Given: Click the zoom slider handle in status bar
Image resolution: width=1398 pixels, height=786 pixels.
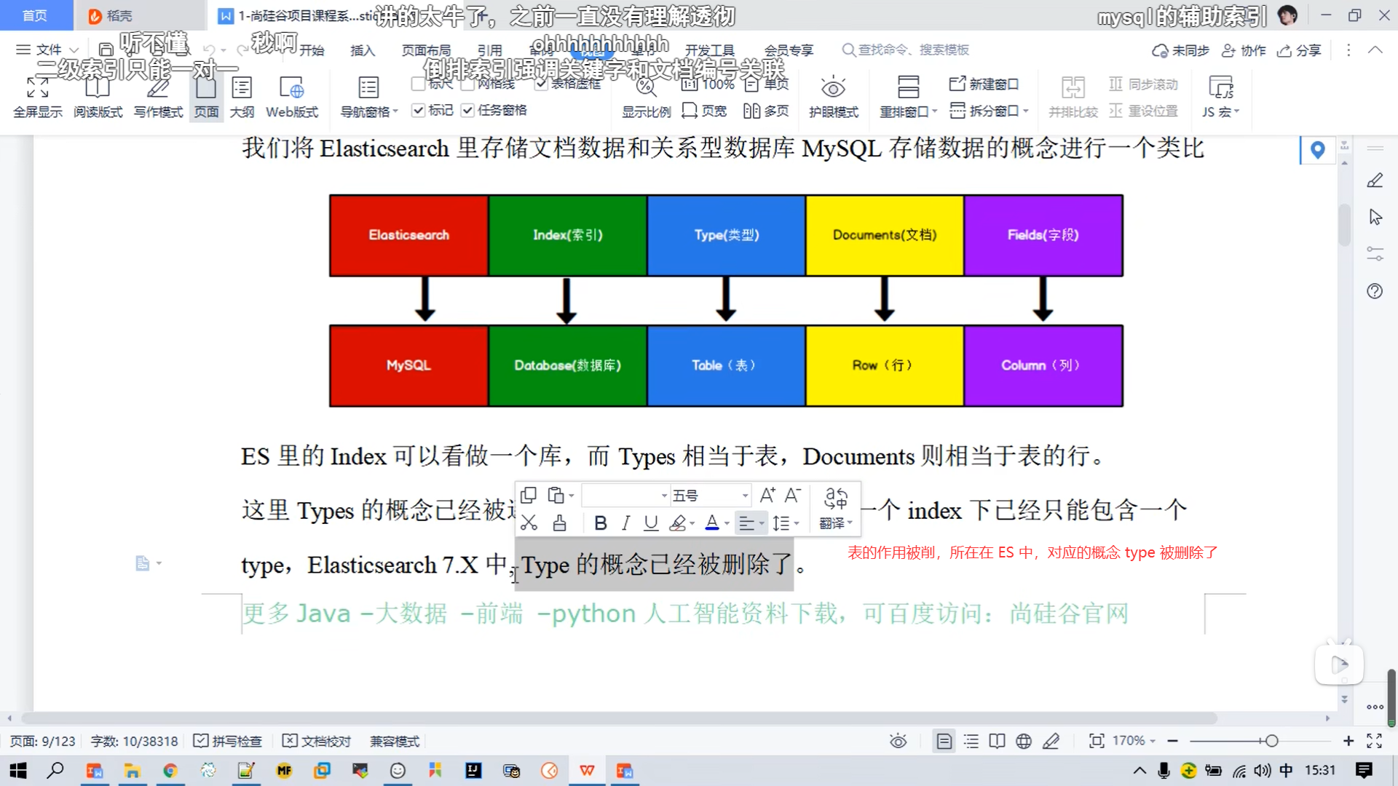Looking at the screenshot, I should click(x=1271, y=741).
